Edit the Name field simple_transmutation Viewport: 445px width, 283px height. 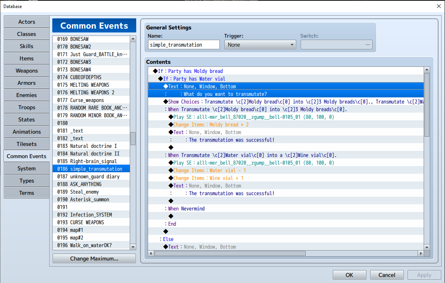click(184, 45)
